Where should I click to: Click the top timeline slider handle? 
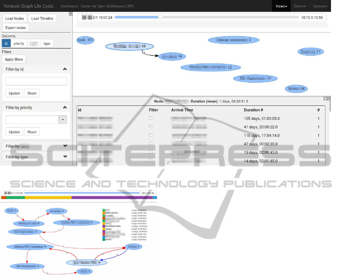point(160,17)
